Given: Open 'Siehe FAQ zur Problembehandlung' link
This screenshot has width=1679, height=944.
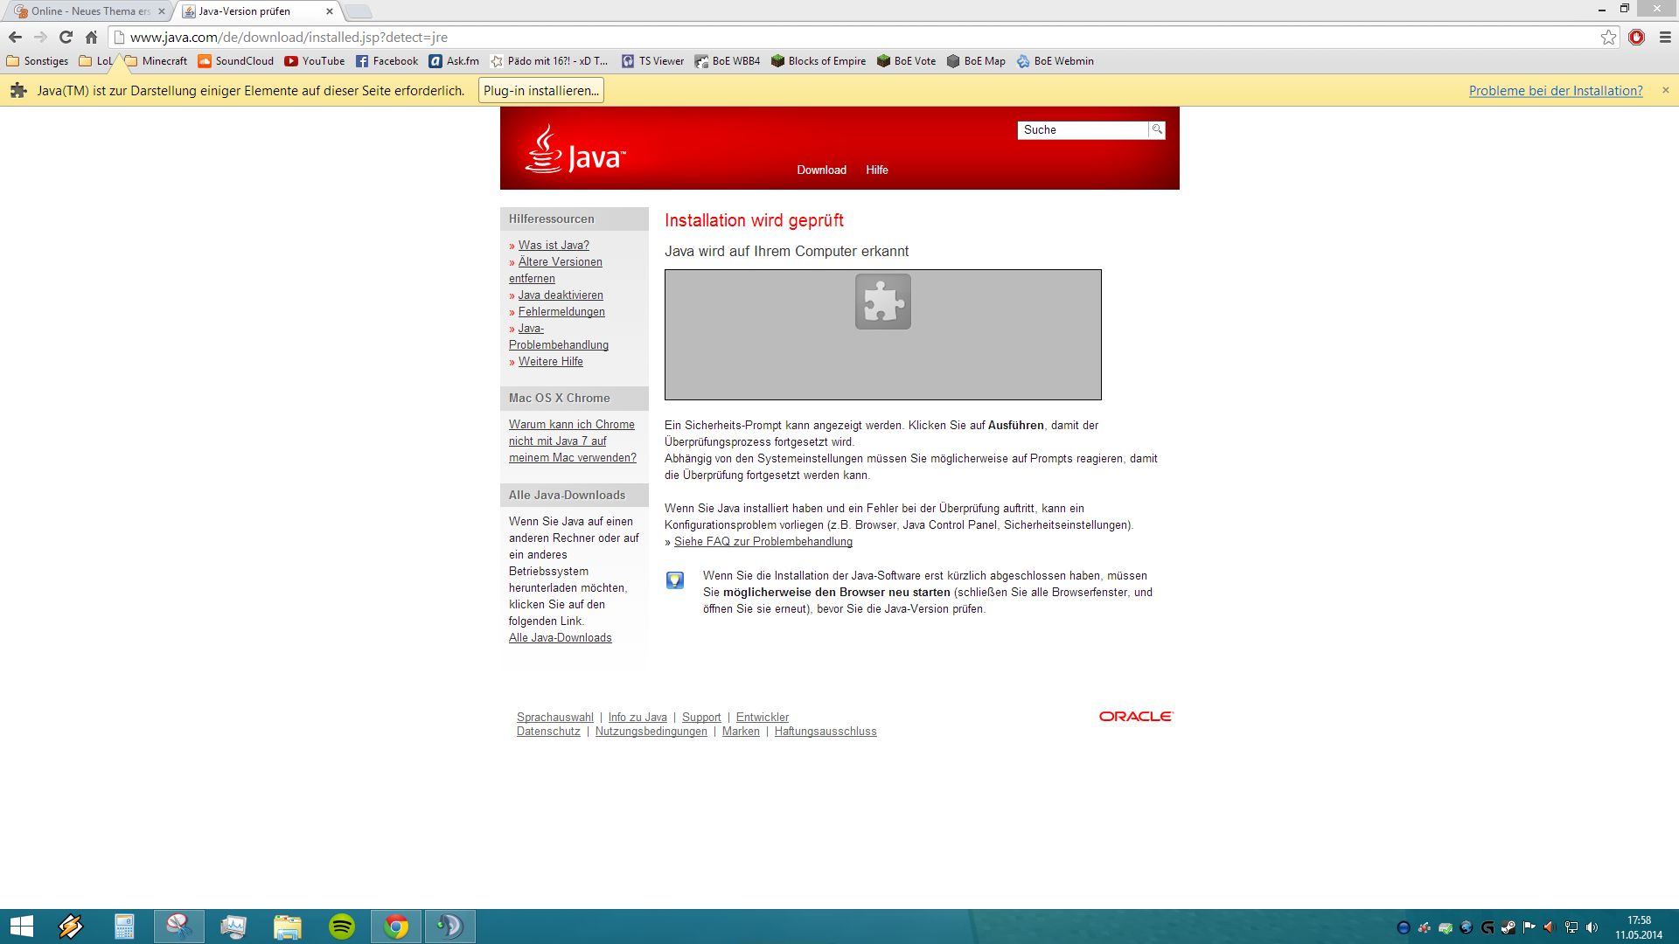Looking at the screenshot, I should tap(763, 542).
